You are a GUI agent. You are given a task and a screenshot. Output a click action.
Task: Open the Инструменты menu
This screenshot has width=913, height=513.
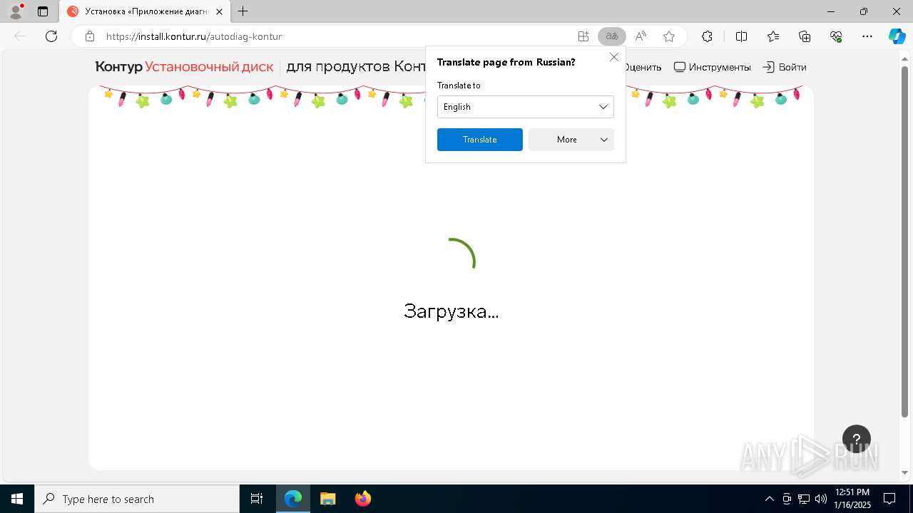click(713, 67)
